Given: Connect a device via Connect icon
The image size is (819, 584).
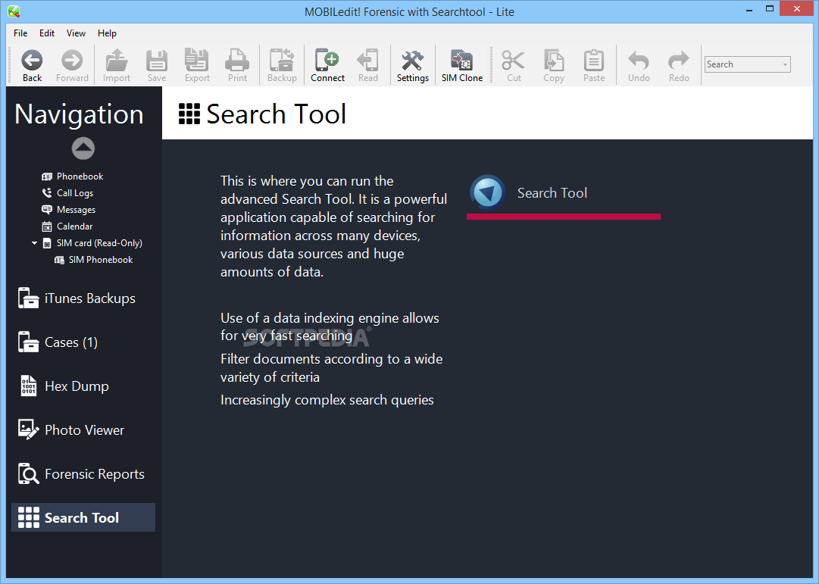Looking at the screenshot, I should click(327, 66).
